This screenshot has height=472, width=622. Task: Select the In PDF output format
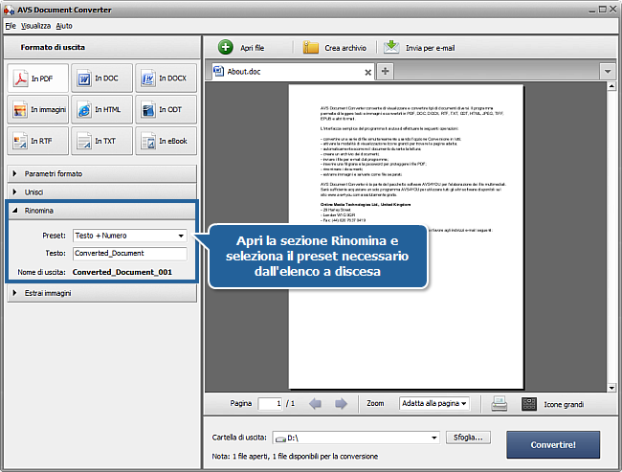pos(37,79)
